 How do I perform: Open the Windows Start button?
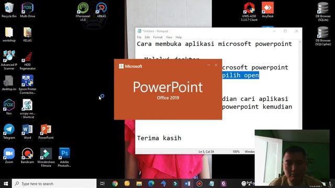coord(6,183)
